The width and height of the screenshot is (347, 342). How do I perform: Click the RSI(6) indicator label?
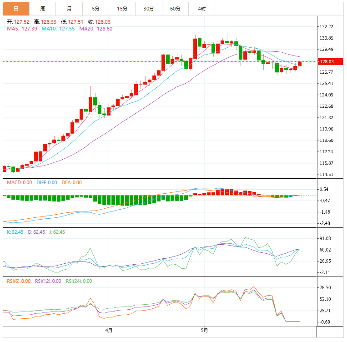point(19,281)
